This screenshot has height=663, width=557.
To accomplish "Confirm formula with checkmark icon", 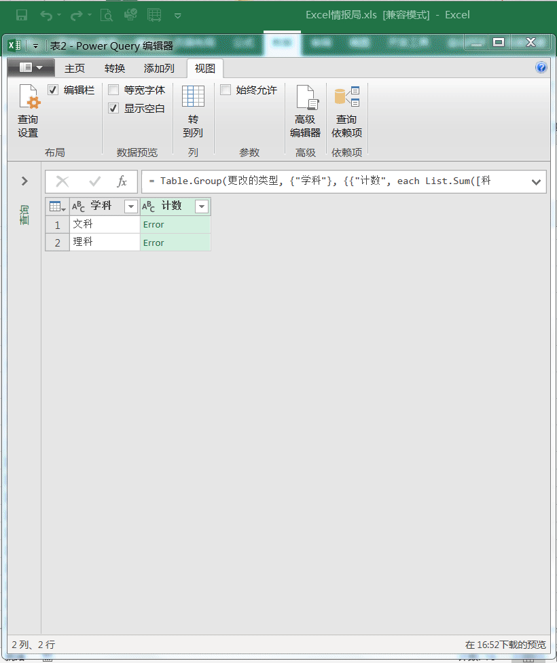I will (94, 182).
